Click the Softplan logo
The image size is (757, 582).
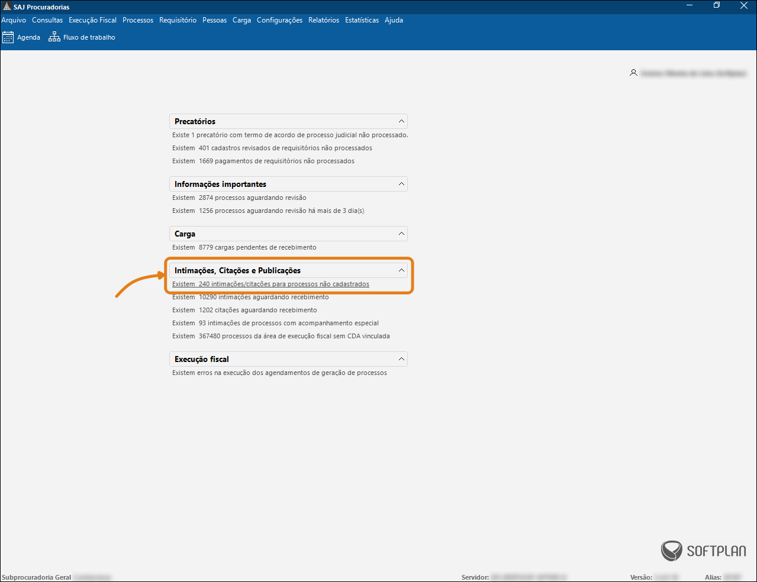[x=703, y=551]
